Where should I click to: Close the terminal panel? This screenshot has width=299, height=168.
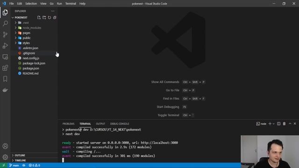click(x=295, y=124)
